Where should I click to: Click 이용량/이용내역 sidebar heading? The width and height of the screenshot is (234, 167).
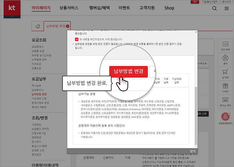coord(45,165)
